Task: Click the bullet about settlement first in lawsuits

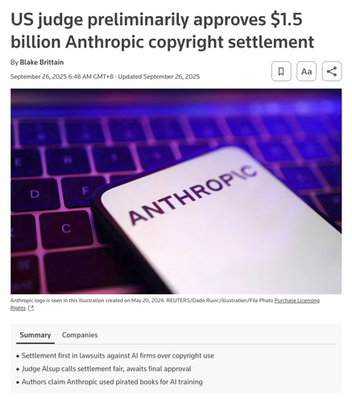Action: click(x=118, y=355)
